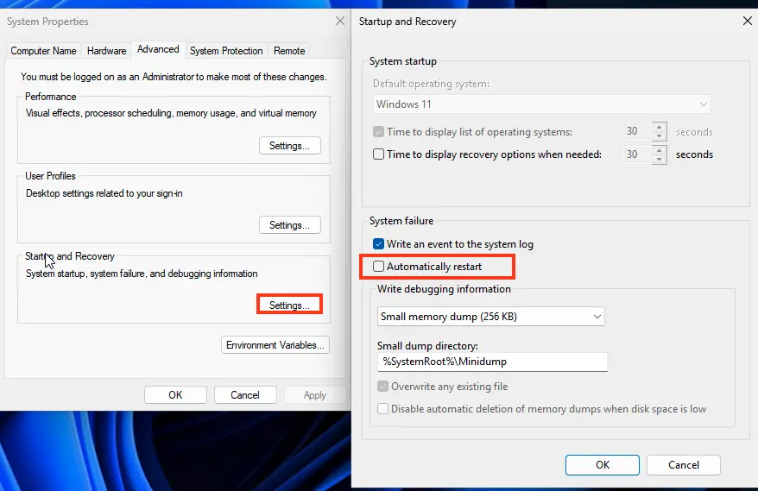
Task: Decrease recovery options time with down arrow
Action: click(660, 160)
